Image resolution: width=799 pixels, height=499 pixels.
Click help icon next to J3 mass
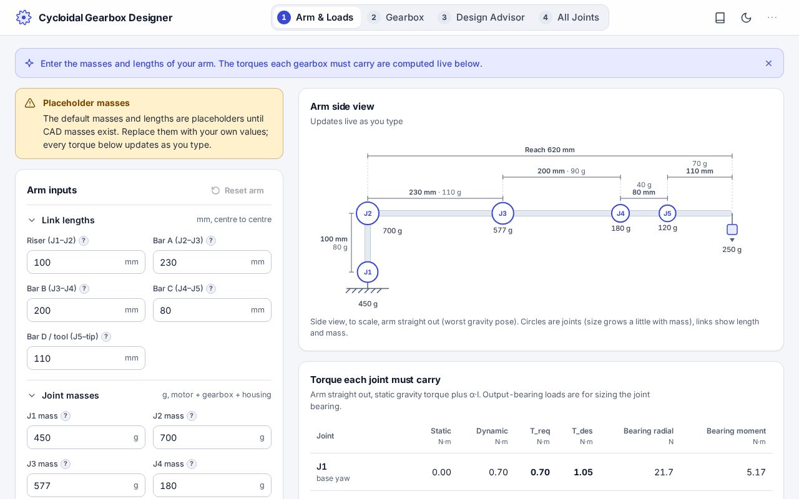(66, 464)
